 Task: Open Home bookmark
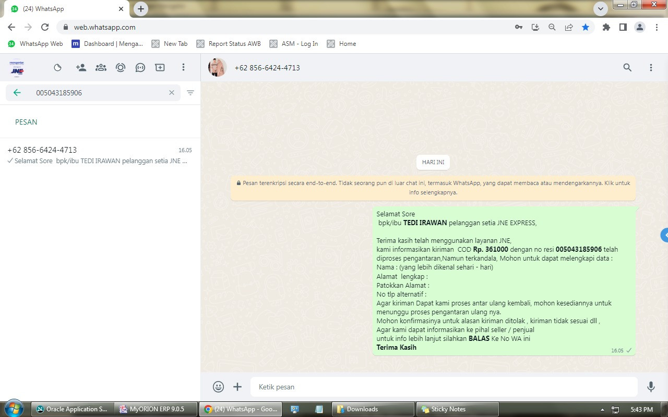(x=342, y=44)
